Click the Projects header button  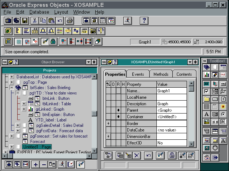(50, 70)
